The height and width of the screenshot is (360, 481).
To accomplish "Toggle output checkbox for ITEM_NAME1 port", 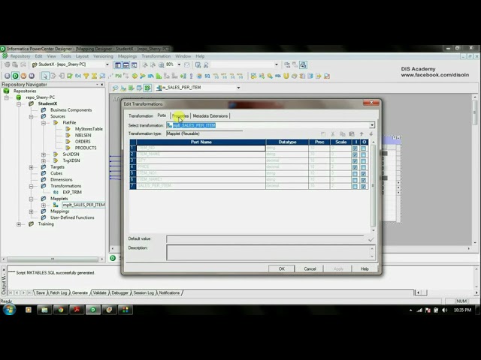I will coord(364,180).
